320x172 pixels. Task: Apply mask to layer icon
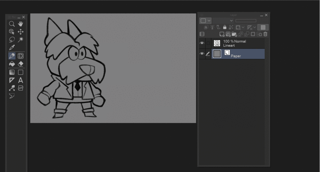(x=259, y=34)
